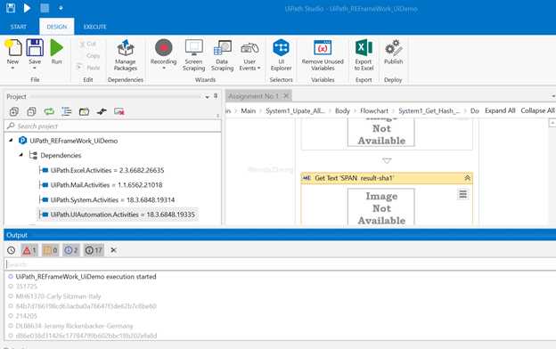Image resolution: width=556 pixels, height=349 pixels.
Task: Open the Project panel options dropdown arrow
Action: coord(207,97)
